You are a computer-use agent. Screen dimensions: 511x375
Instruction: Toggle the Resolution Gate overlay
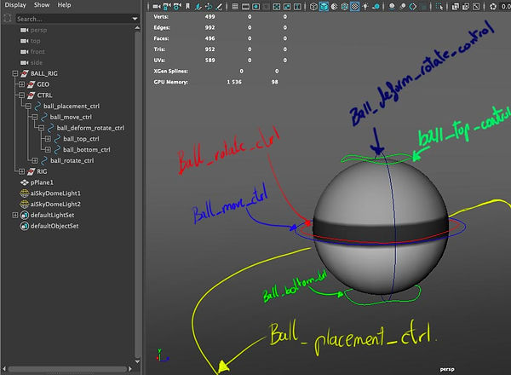(255, 6)
